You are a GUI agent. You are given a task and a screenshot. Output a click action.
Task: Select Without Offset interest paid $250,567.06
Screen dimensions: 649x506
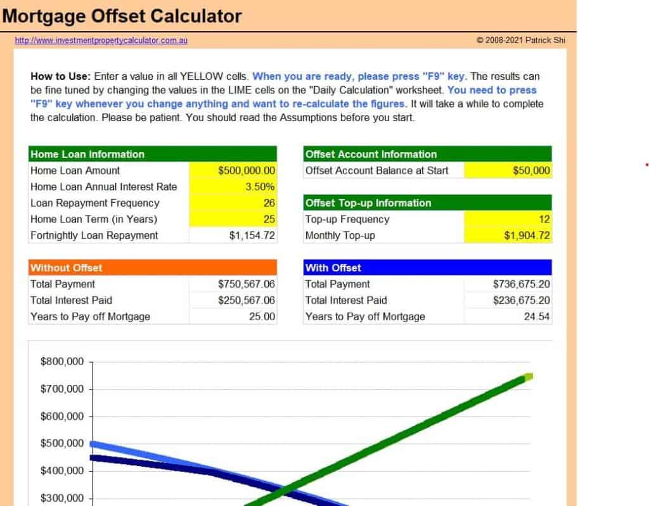click(x=233, y=301)
